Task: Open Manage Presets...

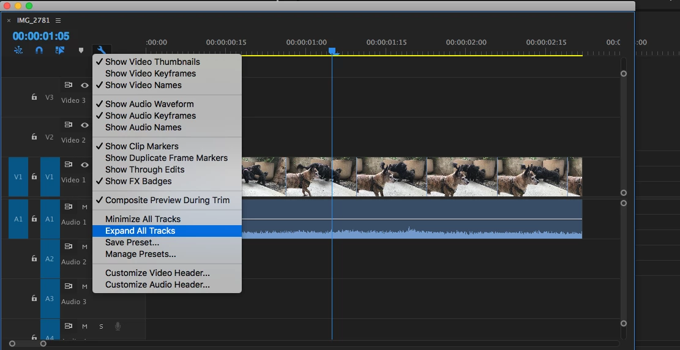Action: click(x=167, y=254)
